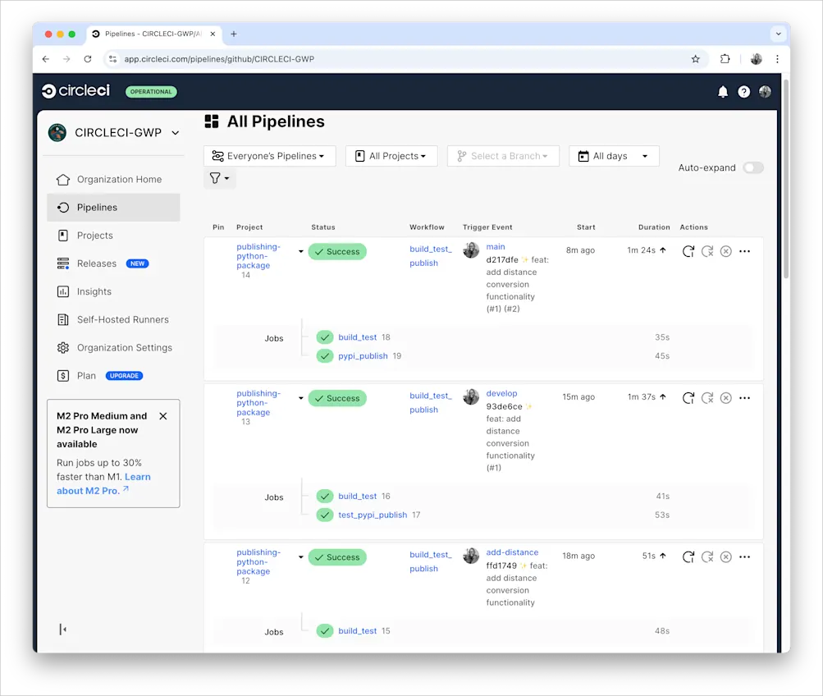The height and width of the screenshot is (696, 823).
Task: Cancel workflow for pipeline 14
Action: (726, 251)
